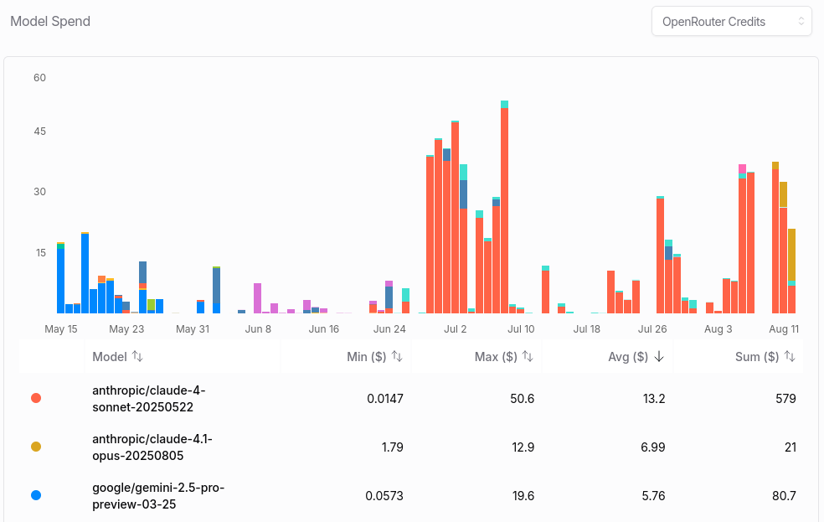Click the tall blue bar after May 15
Screen dimensions: 824x522
pyautogui.click(x=85, y=273)
